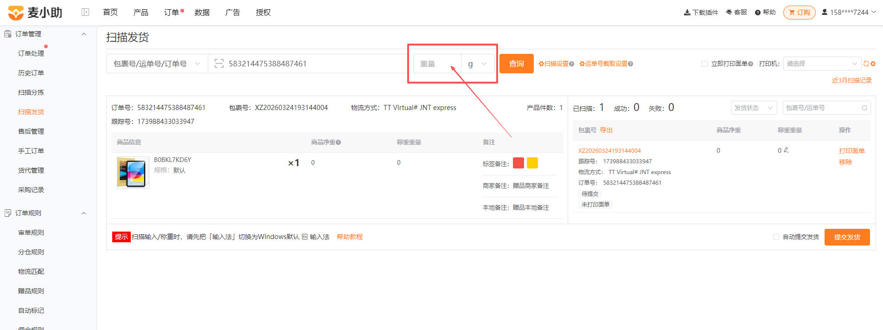Click the user avatar icon
883x330 pixels.
(x=825, y=12)
